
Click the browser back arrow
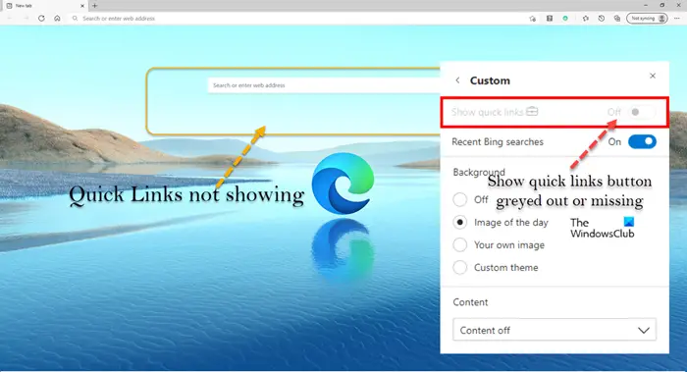pos(10,19)
